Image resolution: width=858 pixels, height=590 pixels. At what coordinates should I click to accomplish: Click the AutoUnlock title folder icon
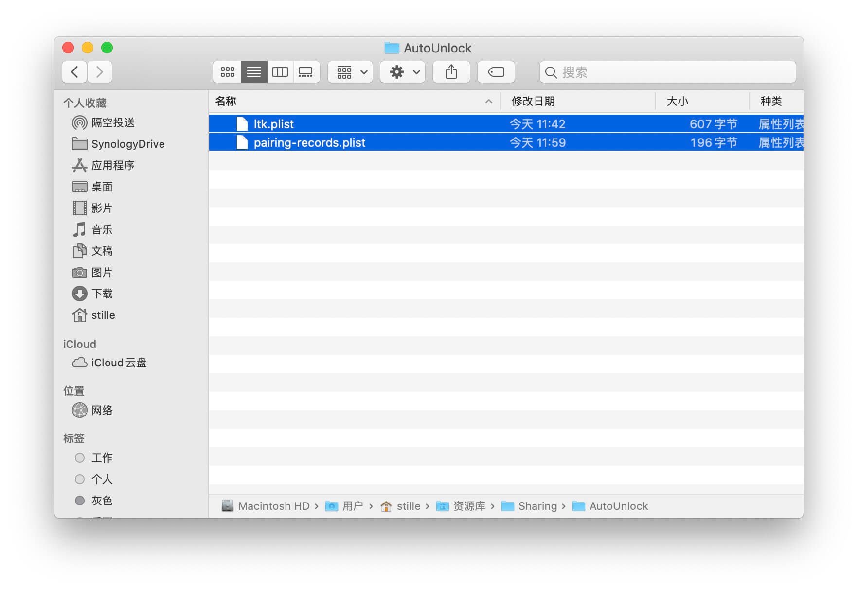tap(392, 48)
